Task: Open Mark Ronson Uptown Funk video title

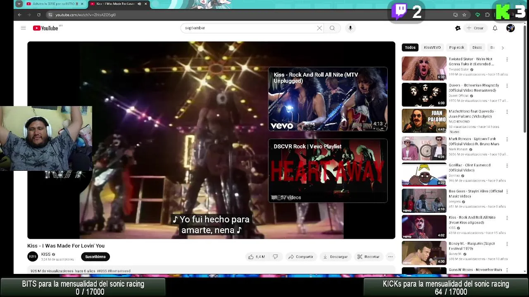Action: point(474,141)
